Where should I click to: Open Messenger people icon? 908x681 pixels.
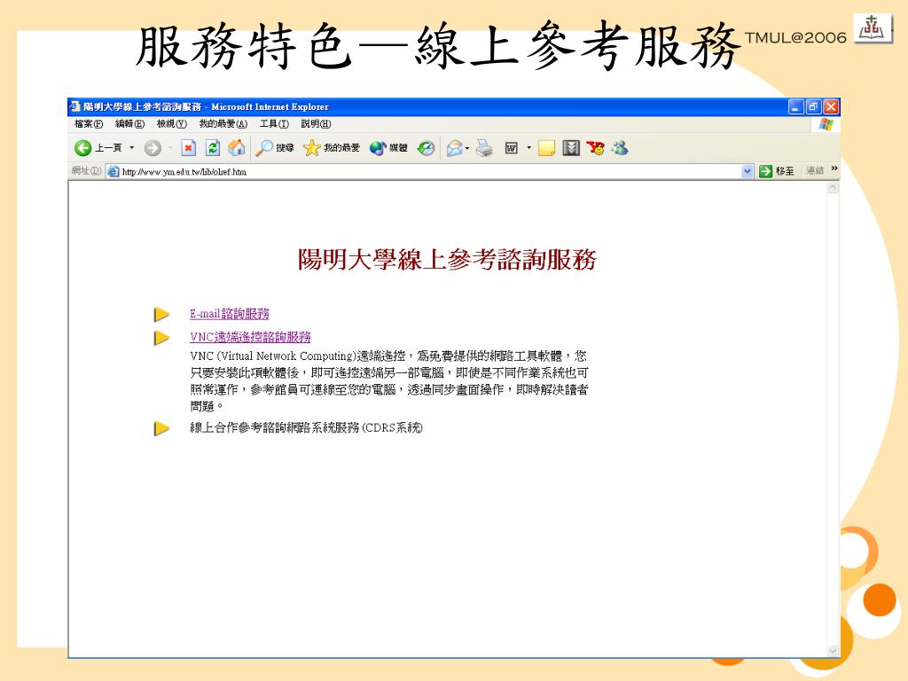point(620,148)
